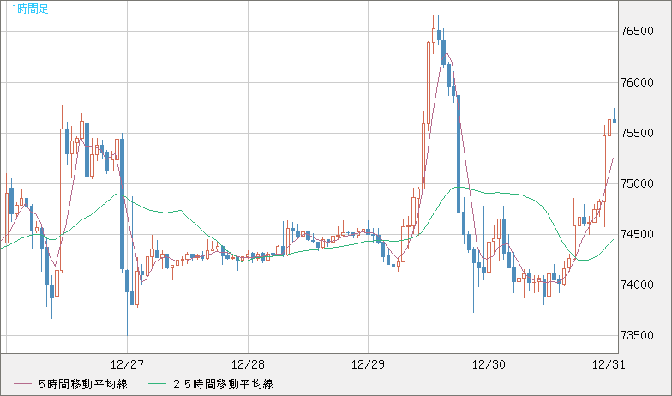The width and height of the screenshot is (672, 396).
Task: Click the 12/31 date label
Action: (x=609, y=365)
